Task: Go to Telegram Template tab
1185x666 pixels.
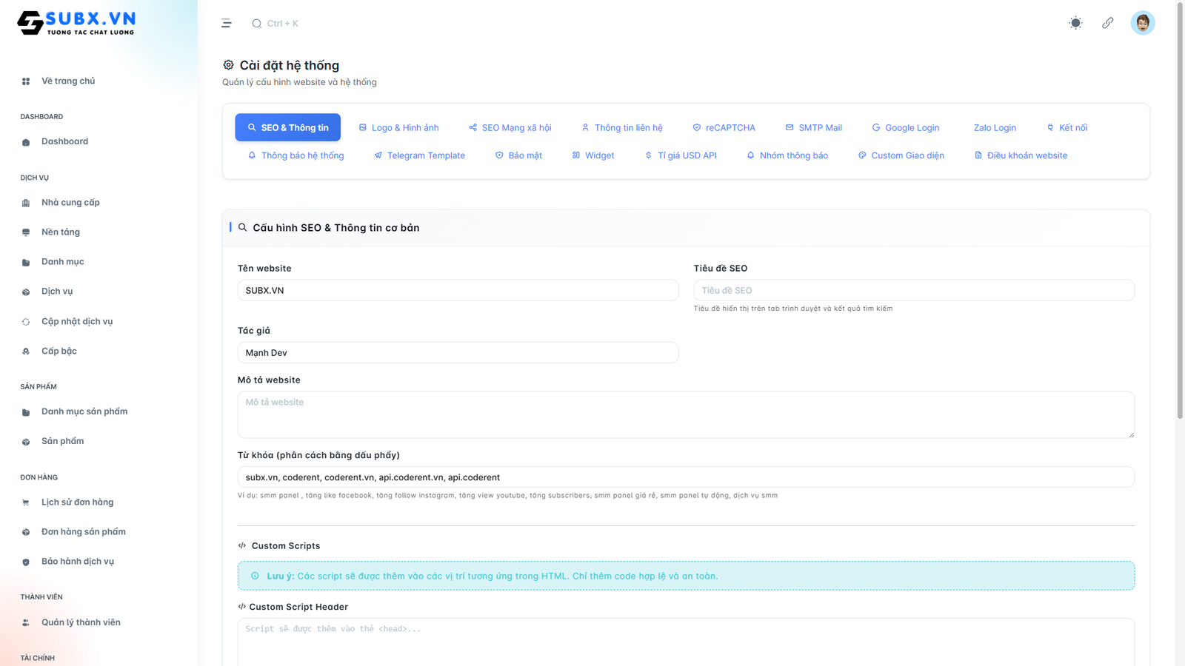Action: 419,155
